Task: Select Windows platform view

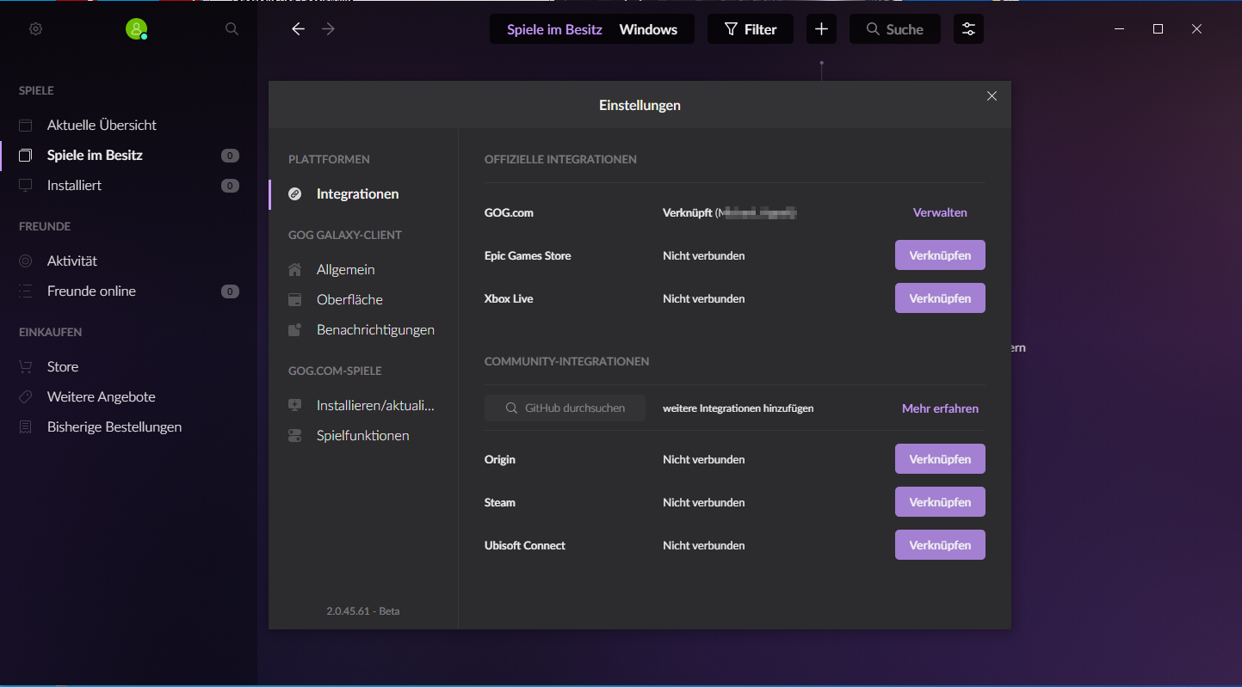Action: click(x=648, y=29)
